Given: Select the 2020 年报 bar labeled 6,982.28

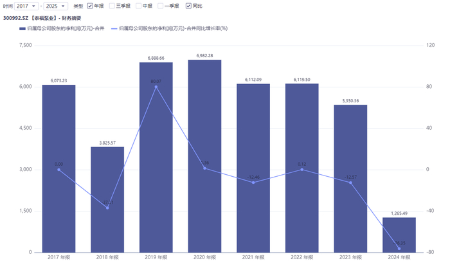Looking at the screenshot, I should pyautogui.click(x=204, y=156).
